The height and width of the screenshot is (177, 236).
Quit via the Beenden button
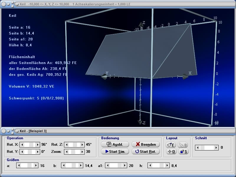coord(145,144)
